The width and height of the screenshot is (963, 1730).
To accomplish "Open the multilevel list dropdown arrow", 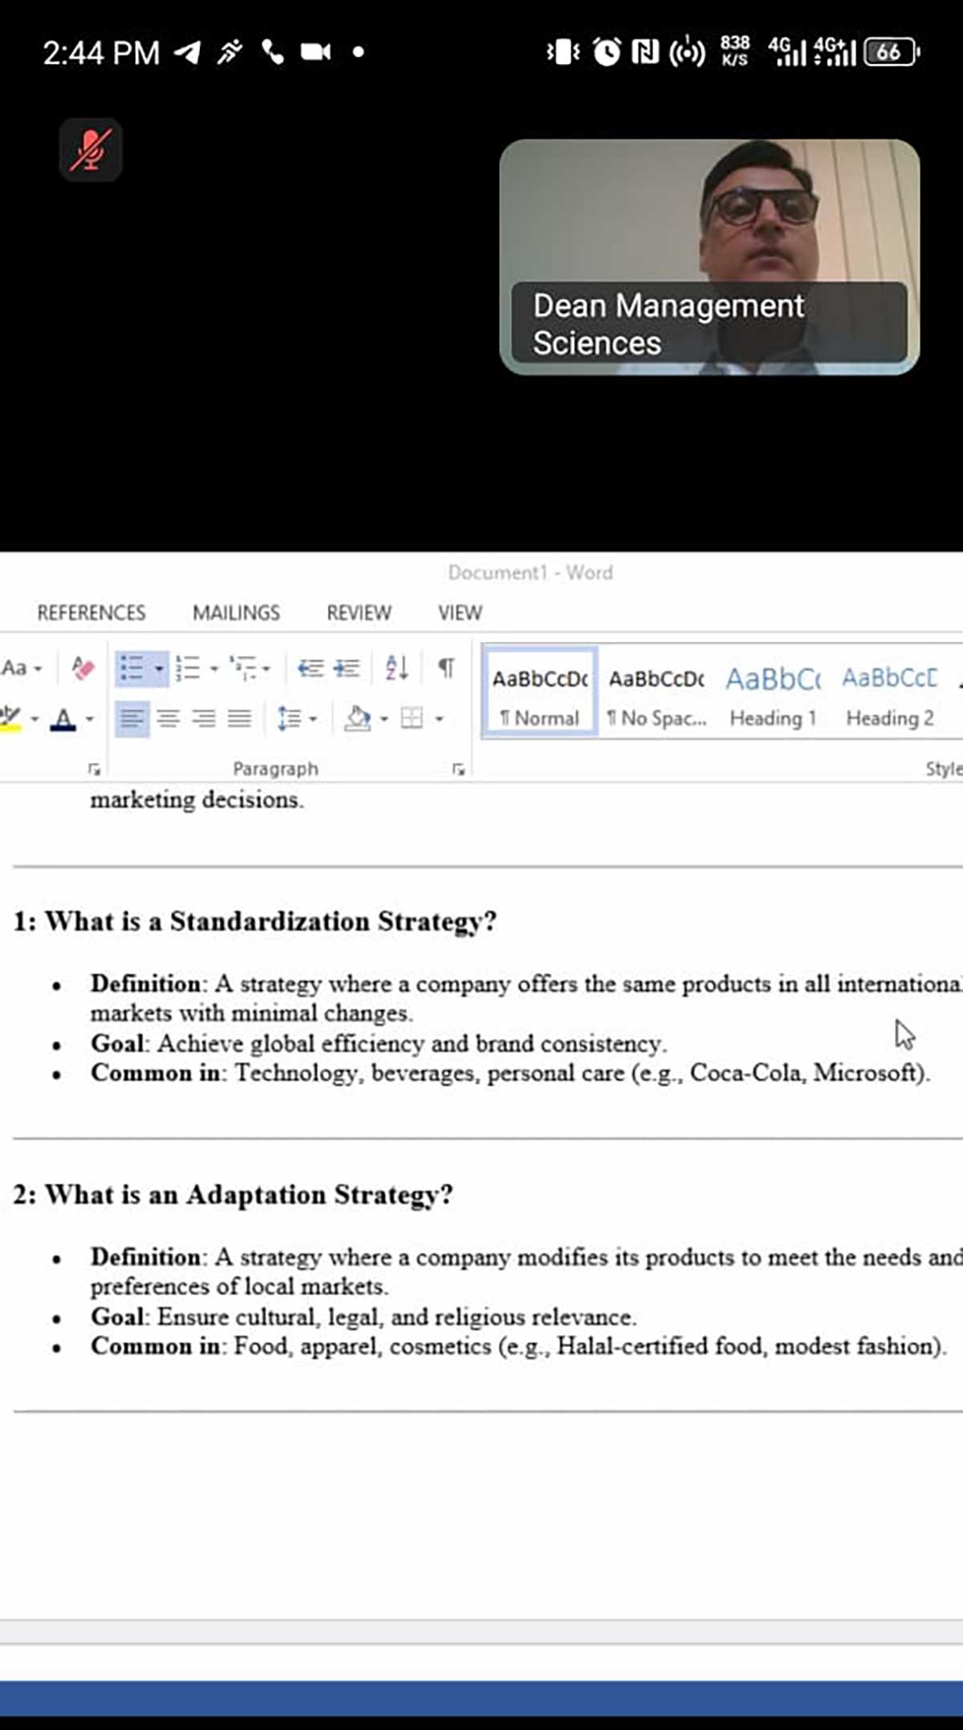I will (266, 668).
